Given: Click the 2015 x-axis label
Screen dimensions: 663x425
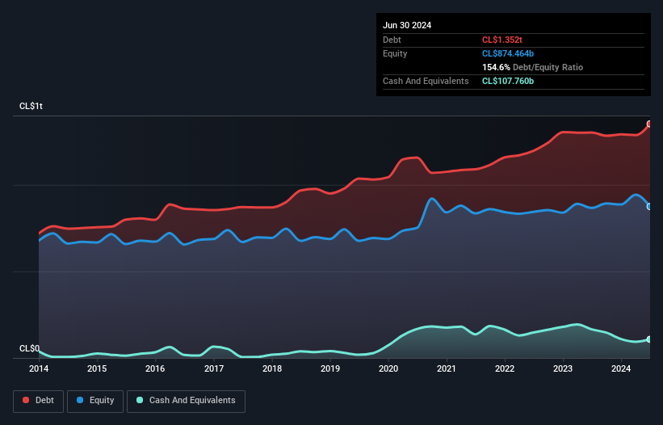Looking at the screenshot, I should pos(97,368).
